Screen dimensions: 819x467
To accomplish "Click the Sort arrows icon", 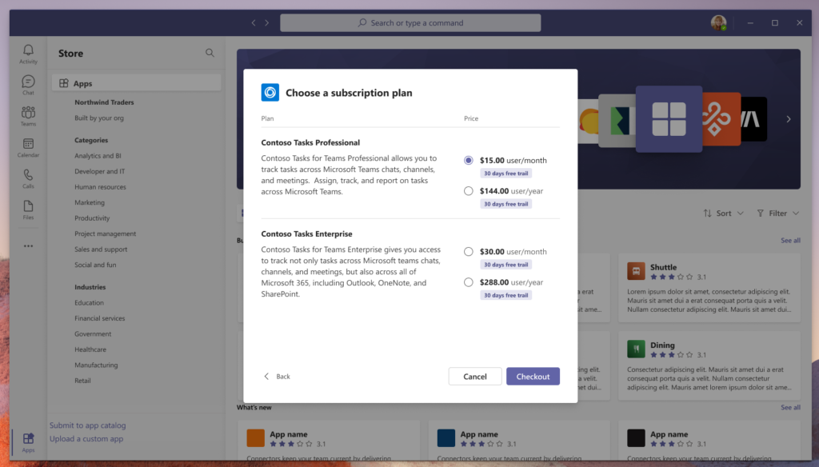I will [707, 214].
